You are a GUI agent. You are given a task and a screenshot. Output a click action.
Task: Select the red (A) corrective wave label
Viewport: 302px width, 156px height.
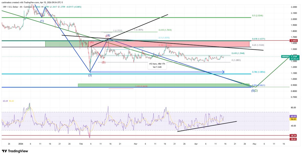click(x=92, y=42)
